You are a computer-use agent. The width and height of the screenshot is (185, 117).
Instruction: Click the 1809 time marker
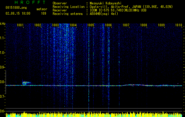[161, 25]
